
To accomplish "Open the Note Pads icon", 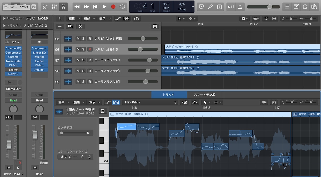I will tap(296, 7).
